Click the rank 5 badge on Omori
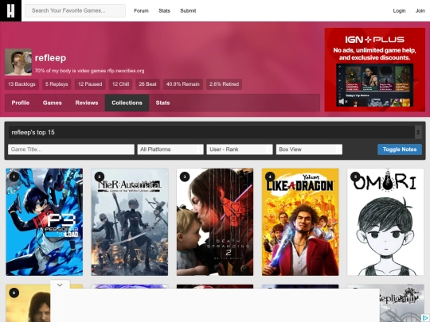 (355, 177)
